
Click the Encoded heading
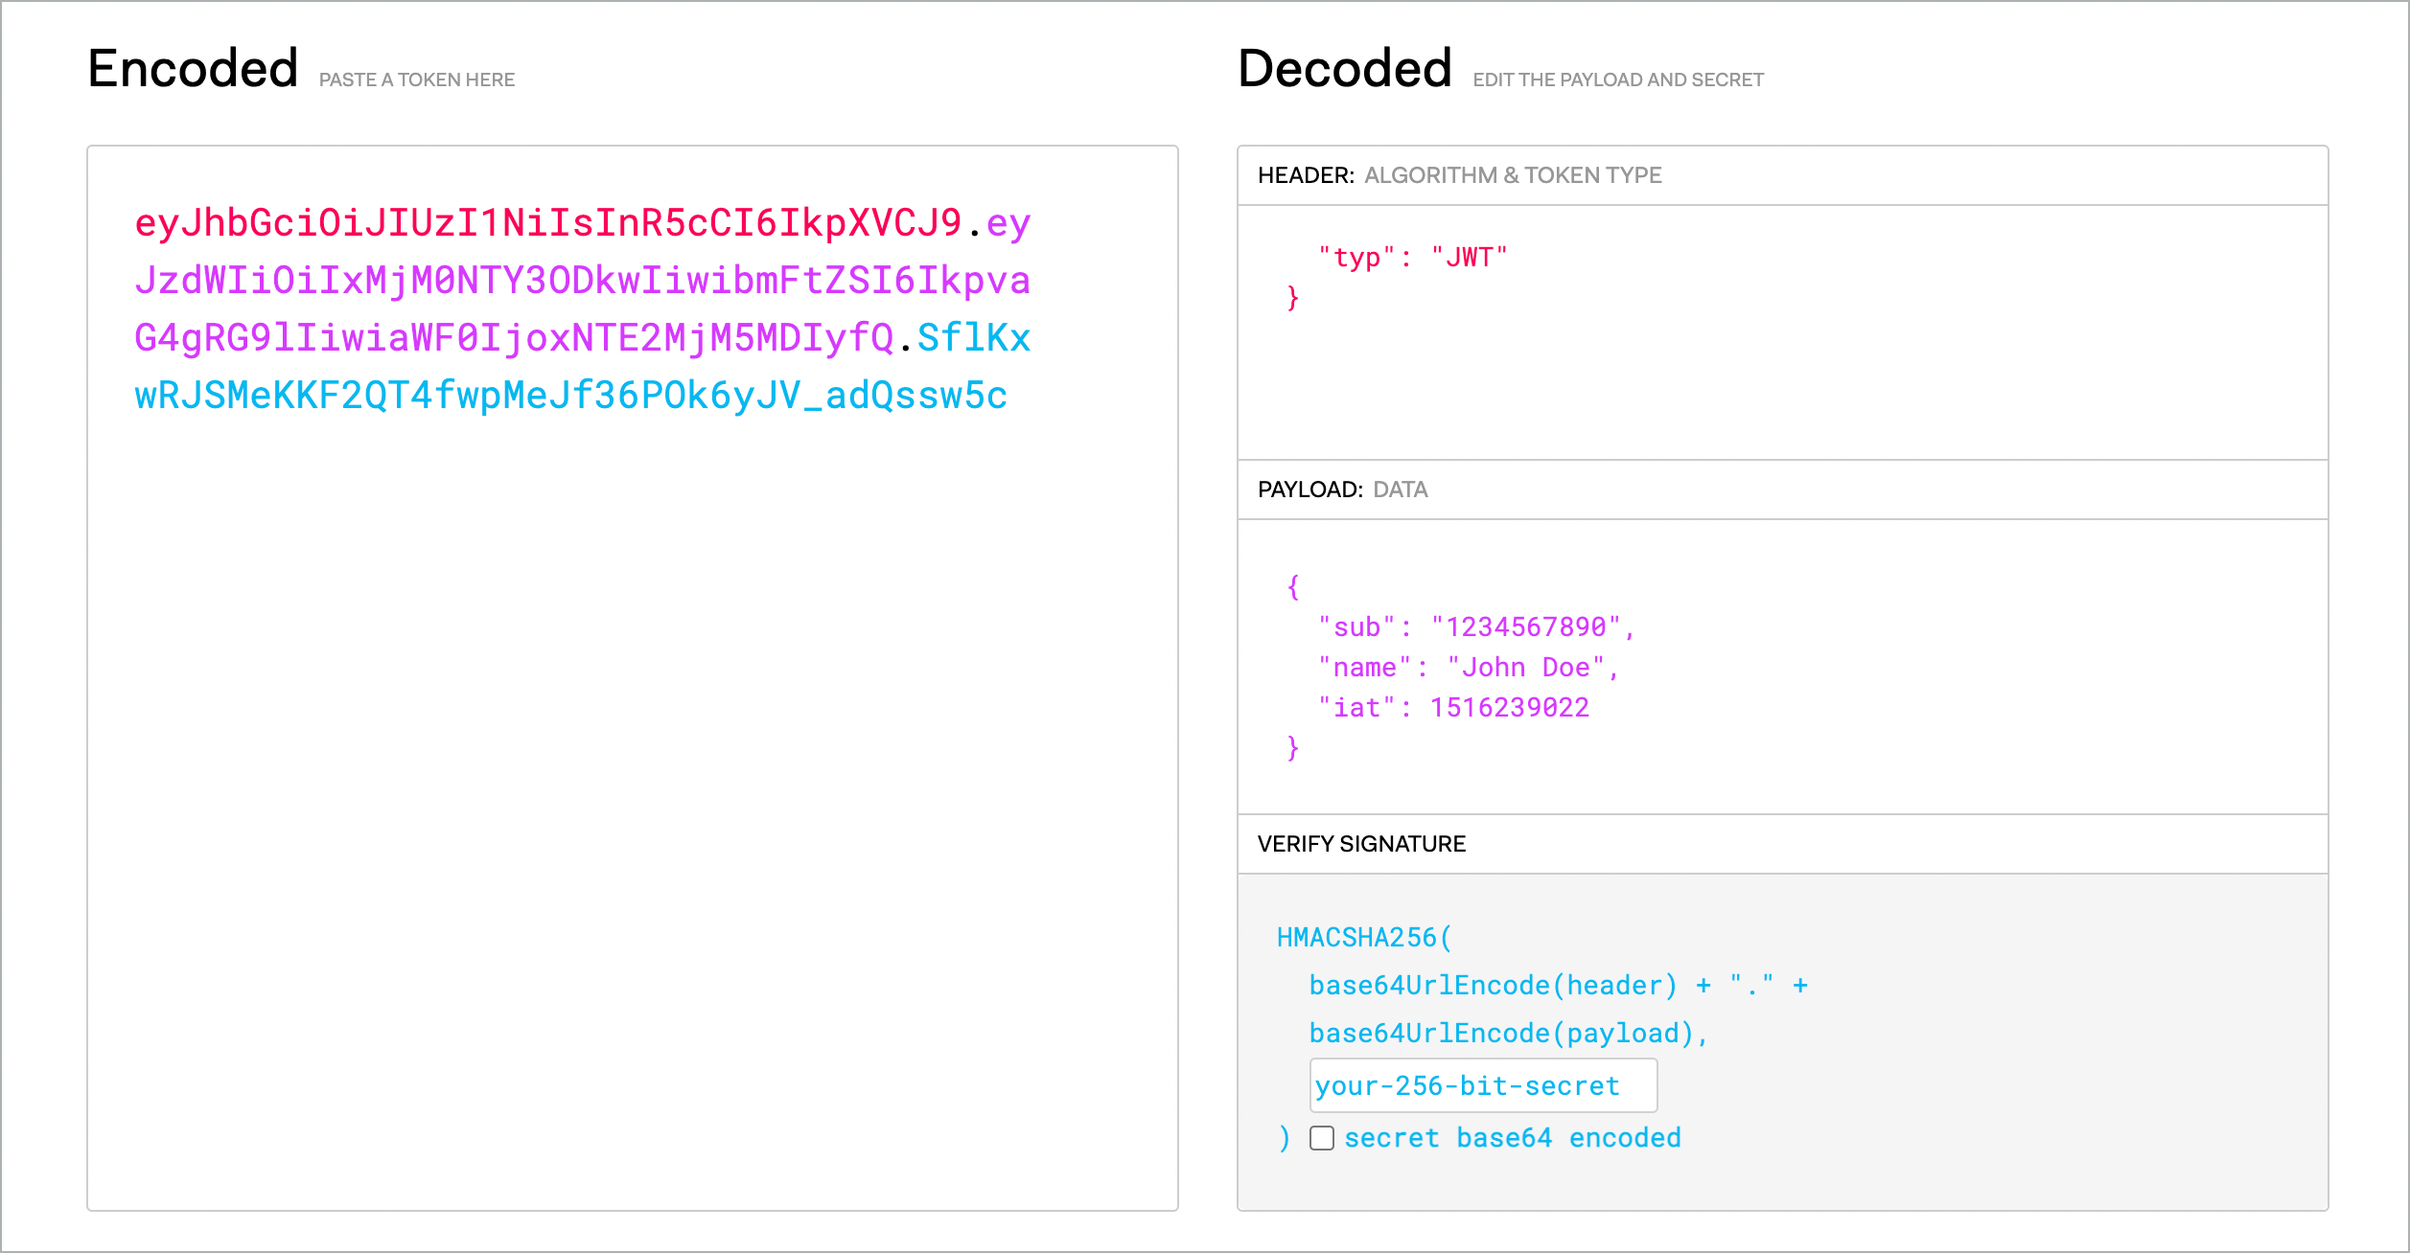tap(193, 69)
